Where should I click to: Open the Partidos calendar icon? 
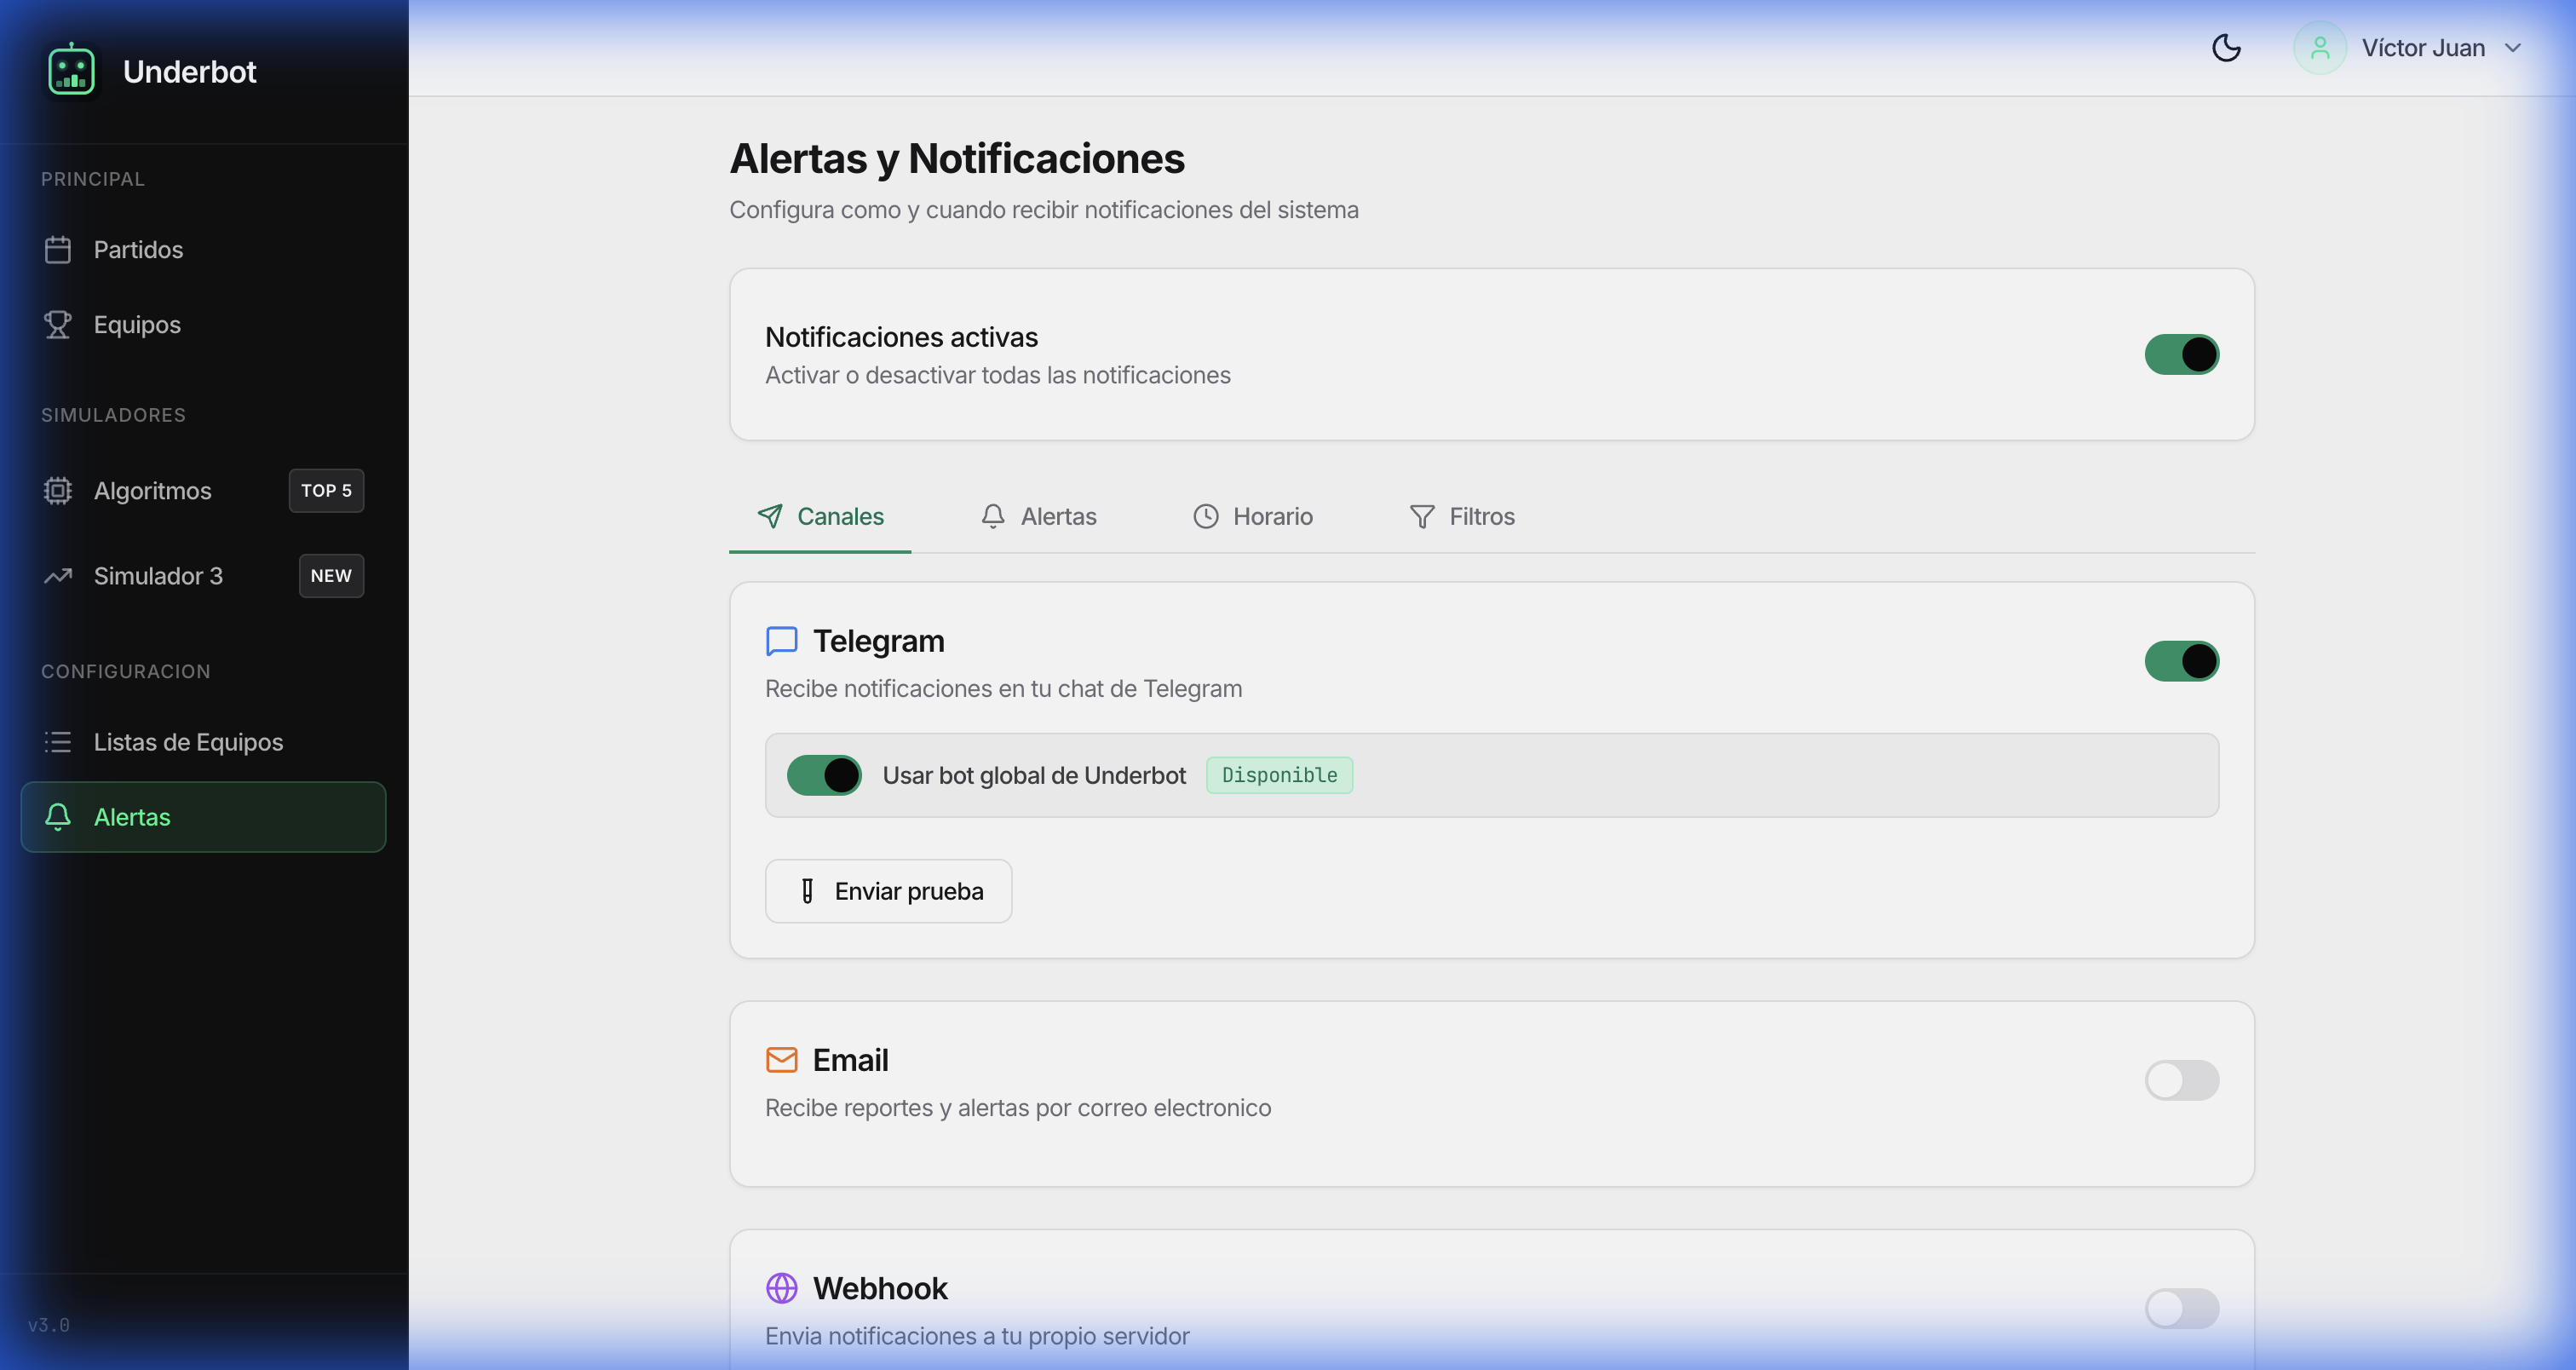coord(58,249)
